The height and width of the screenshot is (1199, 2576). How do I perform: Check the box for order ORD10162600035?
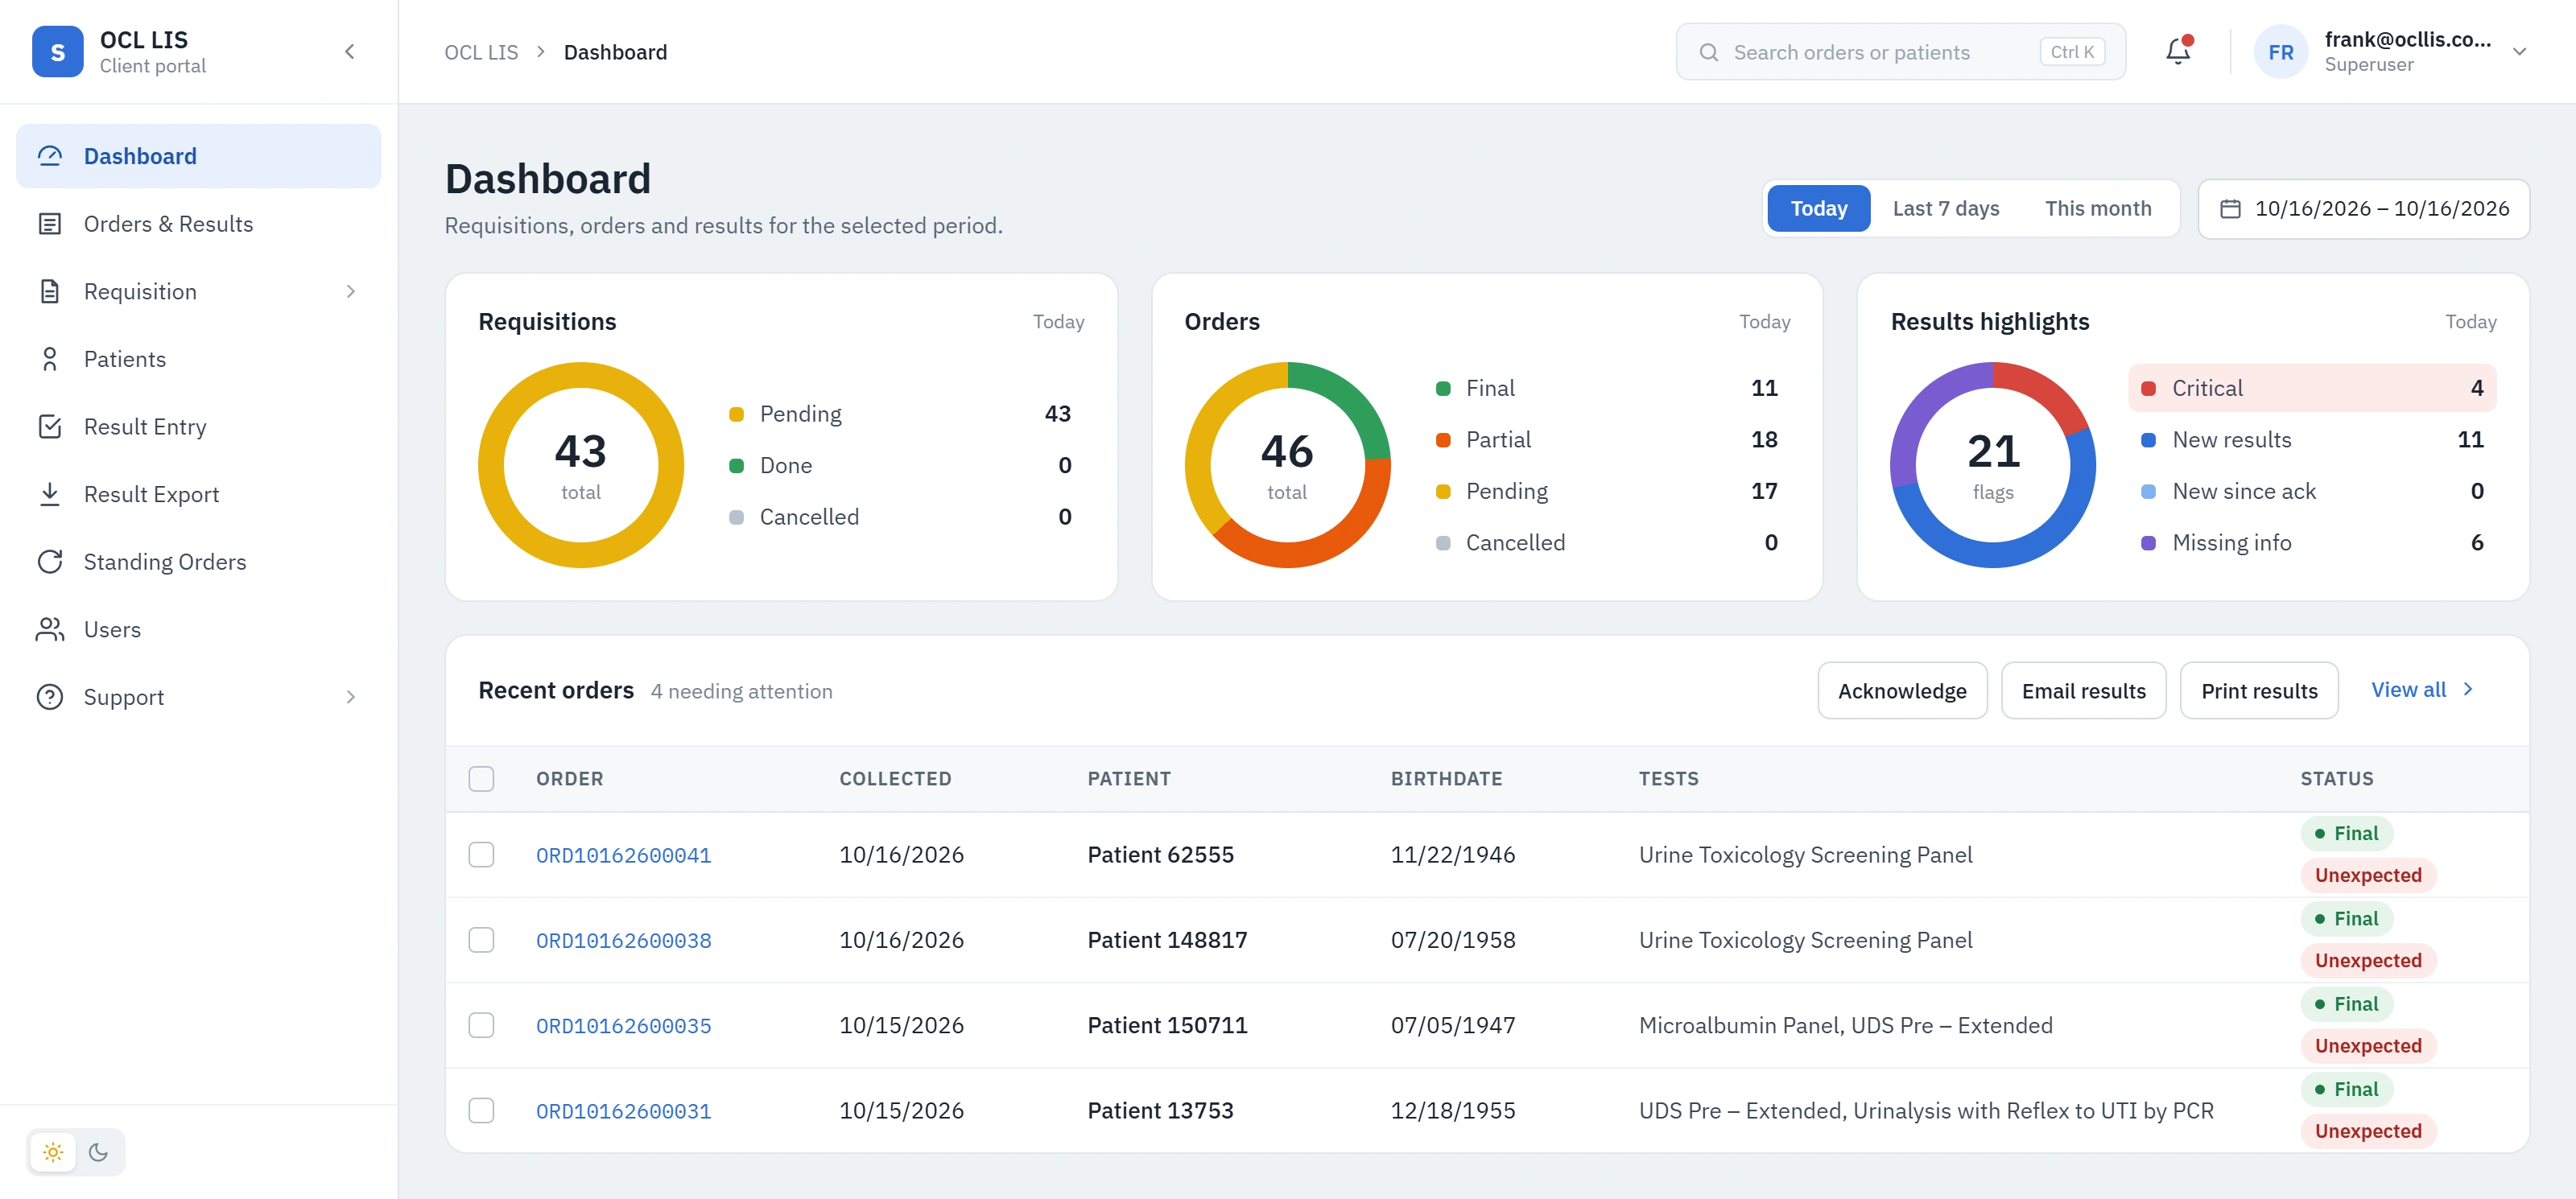[481, 1025]
